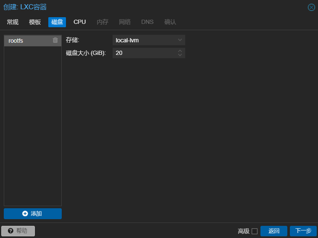Close the Create LXC container dialog
This screenshot has width=318, height=238.
(311, 7)
